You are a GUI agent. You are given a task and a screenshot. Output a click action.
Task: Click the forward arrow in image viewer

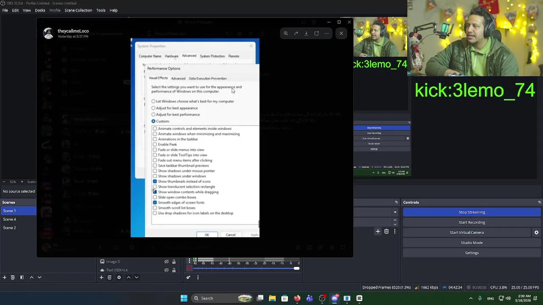tap(296, 33)
